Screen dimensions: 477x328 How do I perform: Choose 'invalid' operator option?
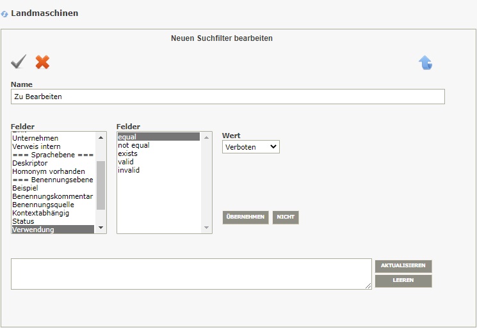129,170
